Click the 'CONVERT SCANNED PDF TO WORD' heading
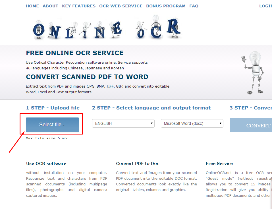Viewport: 272px width, 209px height. pos(87,77)
